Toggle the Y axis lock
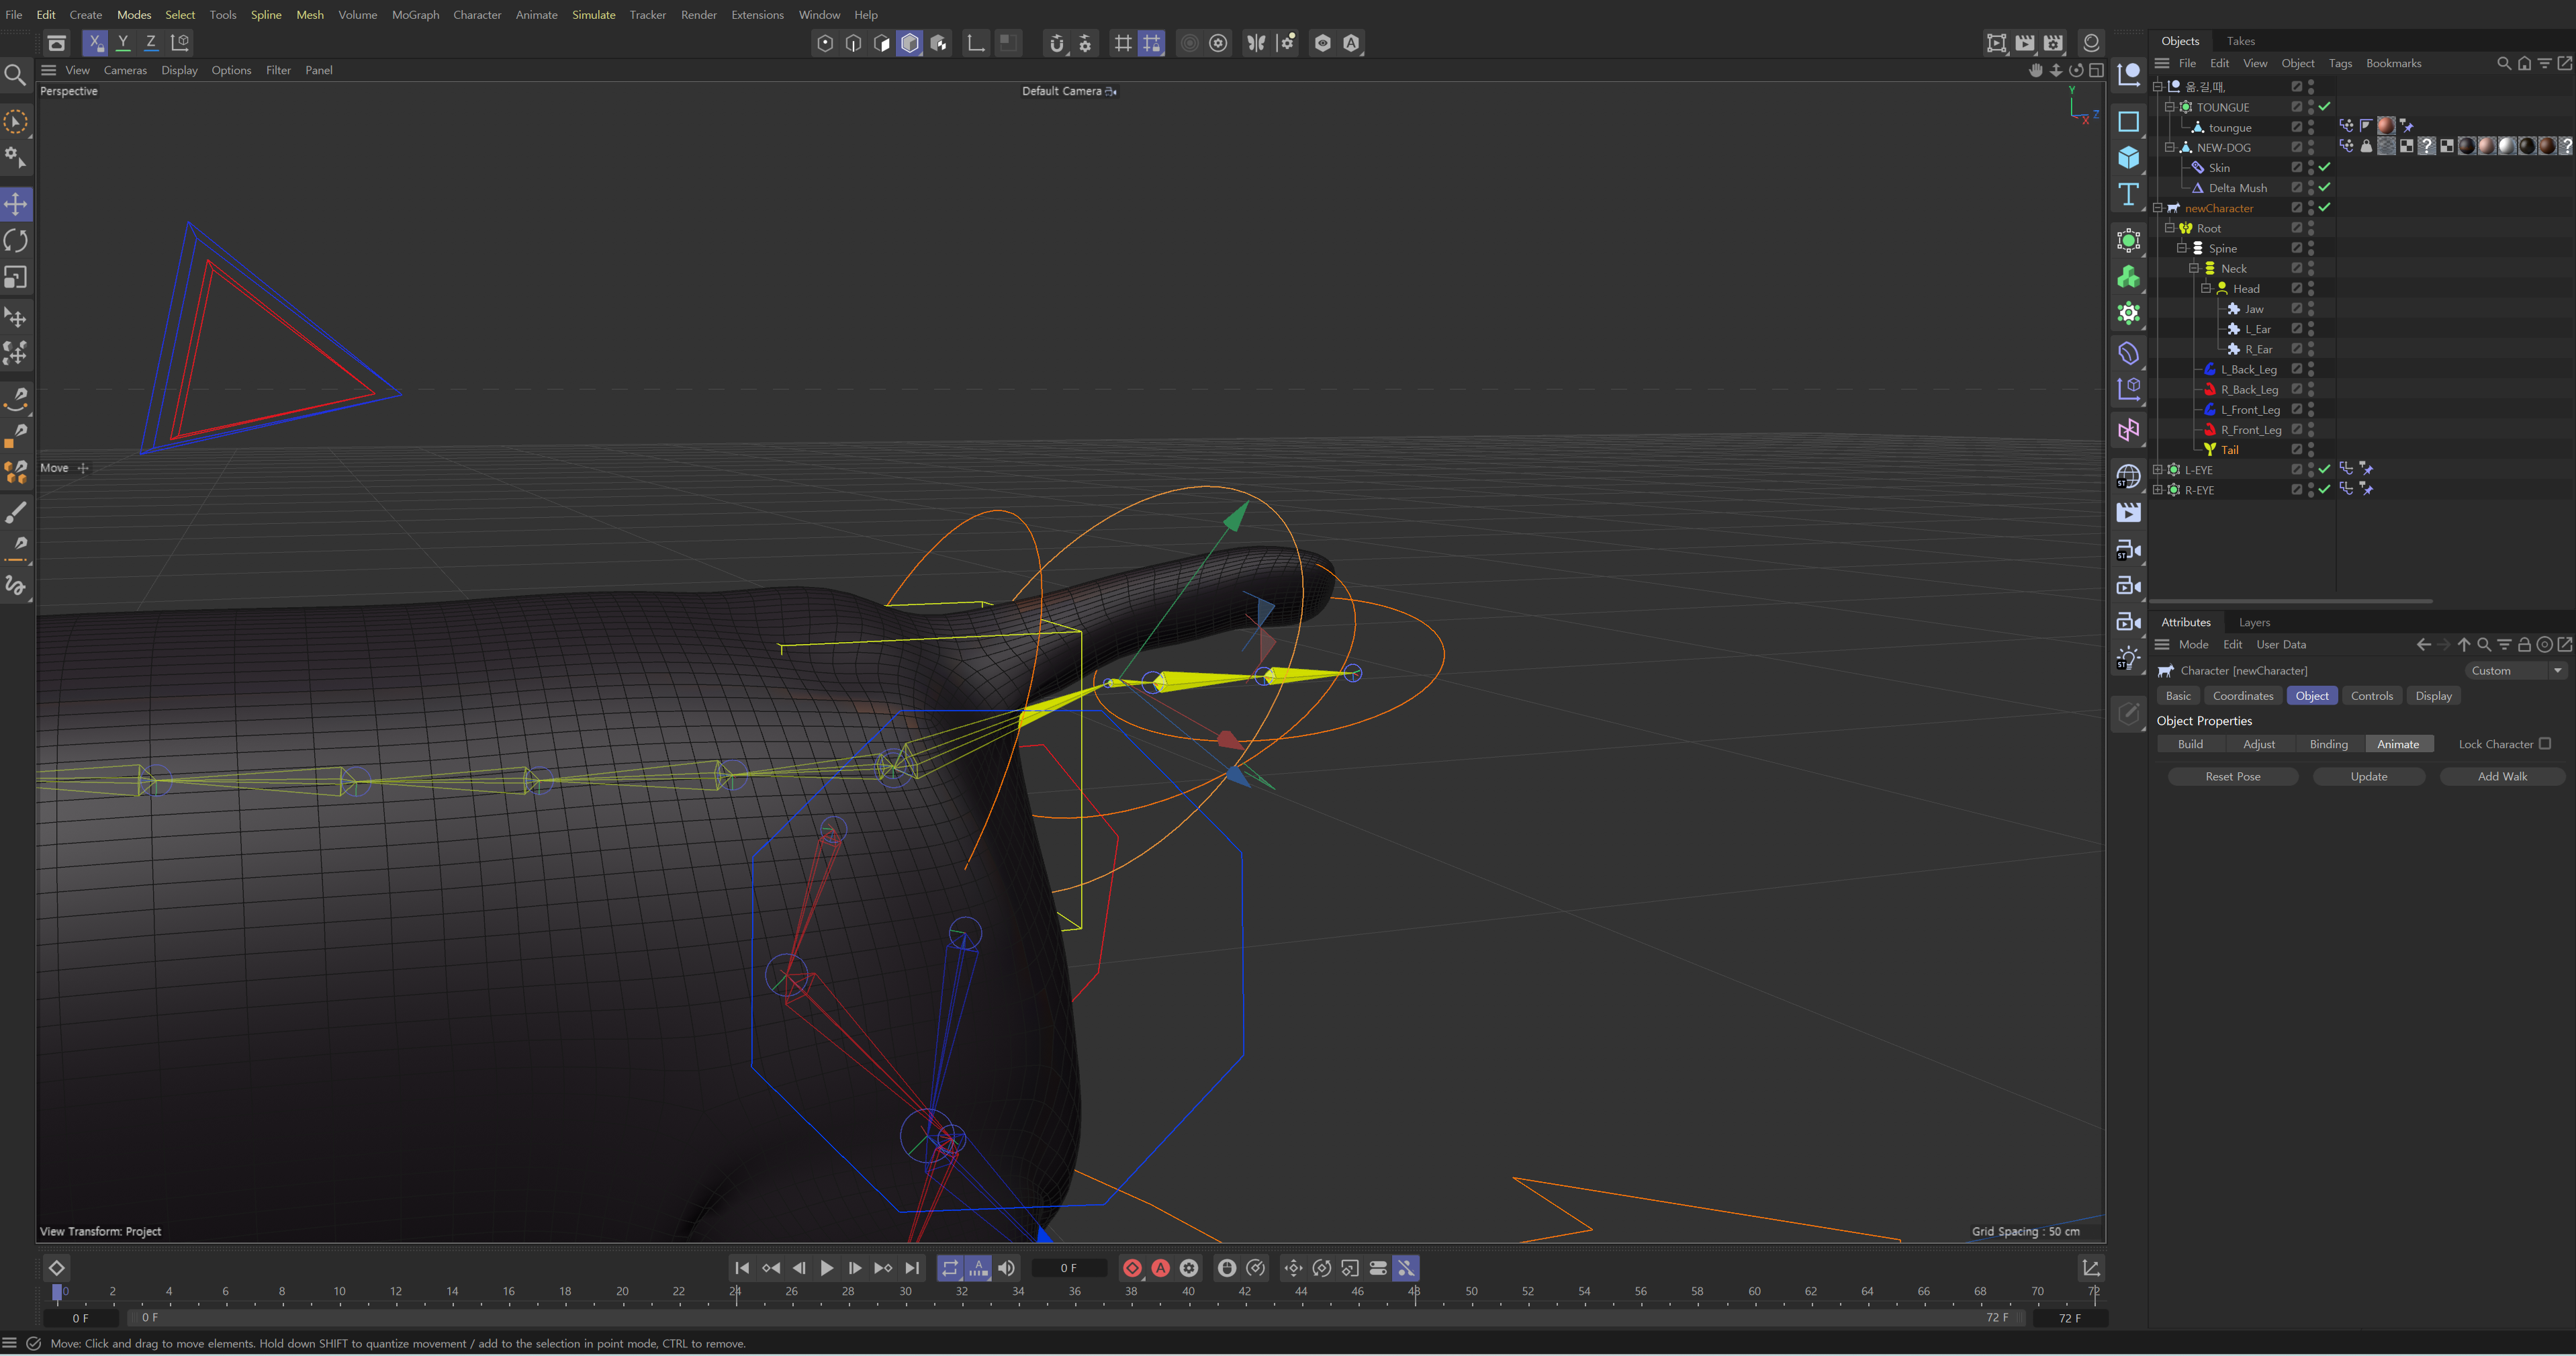The width and height of the screenshot is (2576, 1356). click(123, 43)
